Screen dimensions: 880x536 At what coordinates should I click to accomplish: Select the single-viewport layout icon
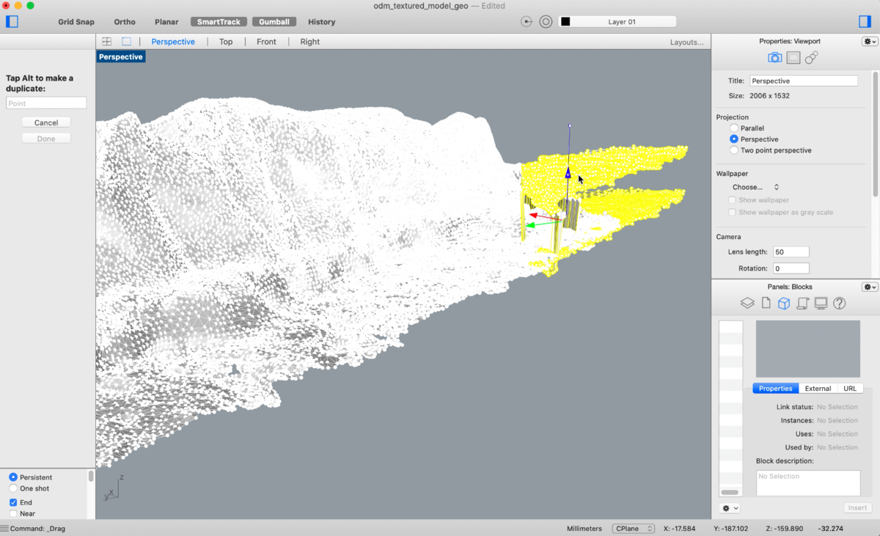[x=126, y=42]
